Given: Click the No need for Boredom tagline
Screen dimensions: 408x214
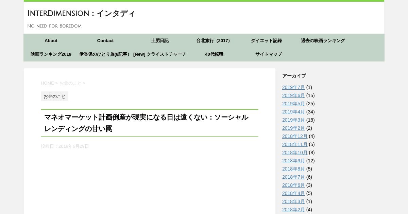Looking at the screenshot, I should pyautogui.click(x=54, y=26).
